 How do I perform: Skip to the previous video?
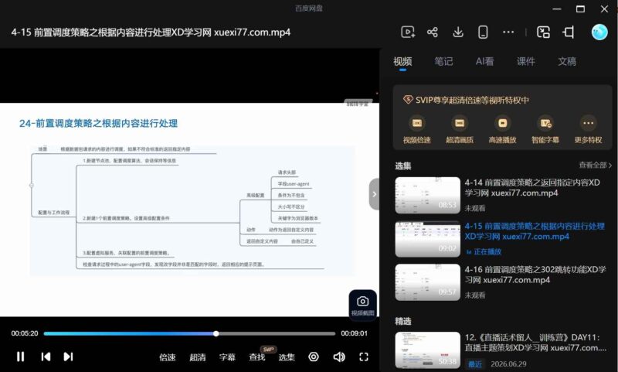coord(46,357)
